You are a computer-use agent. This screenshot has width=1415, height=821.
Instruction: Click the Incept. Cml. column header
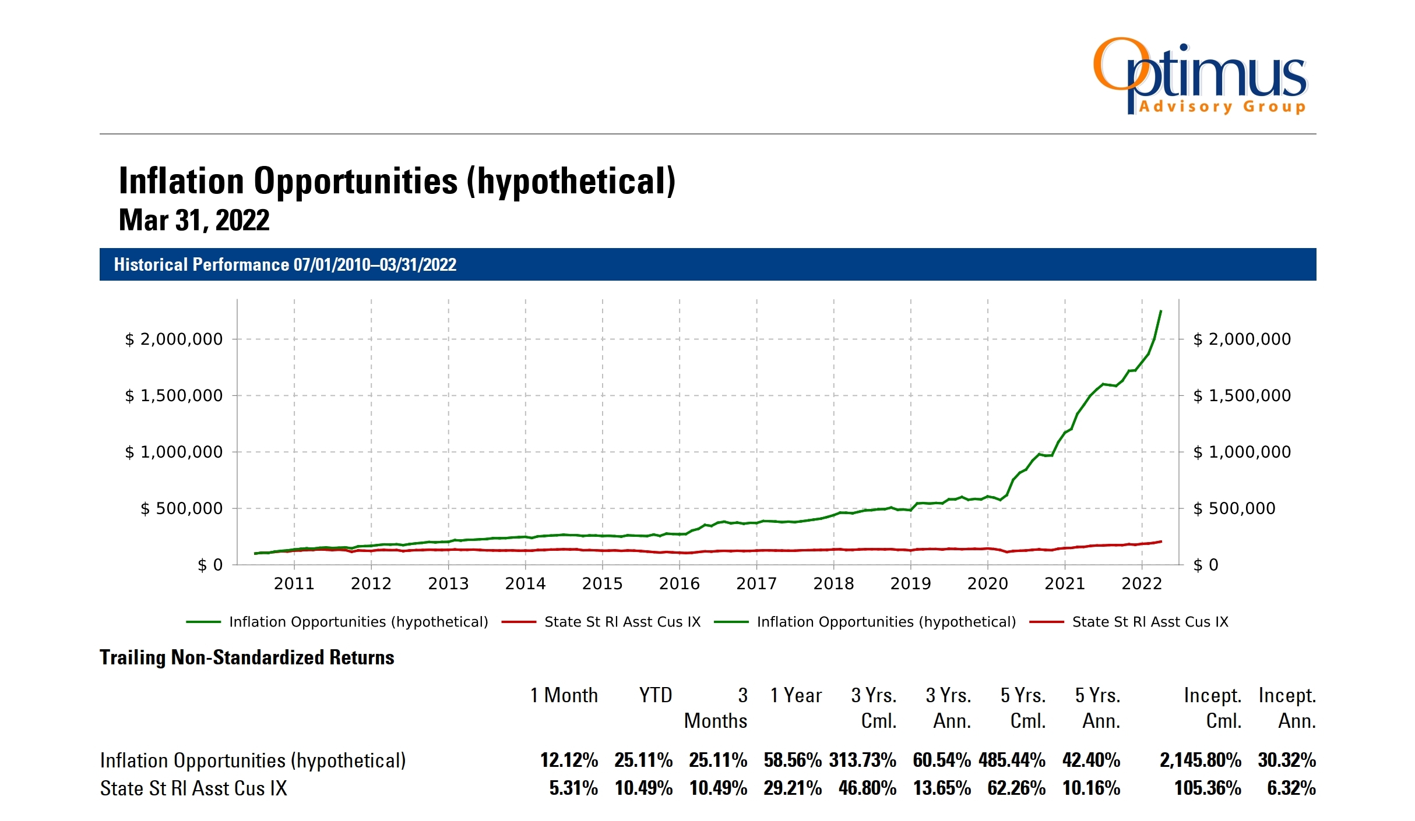pos(1212,708)
